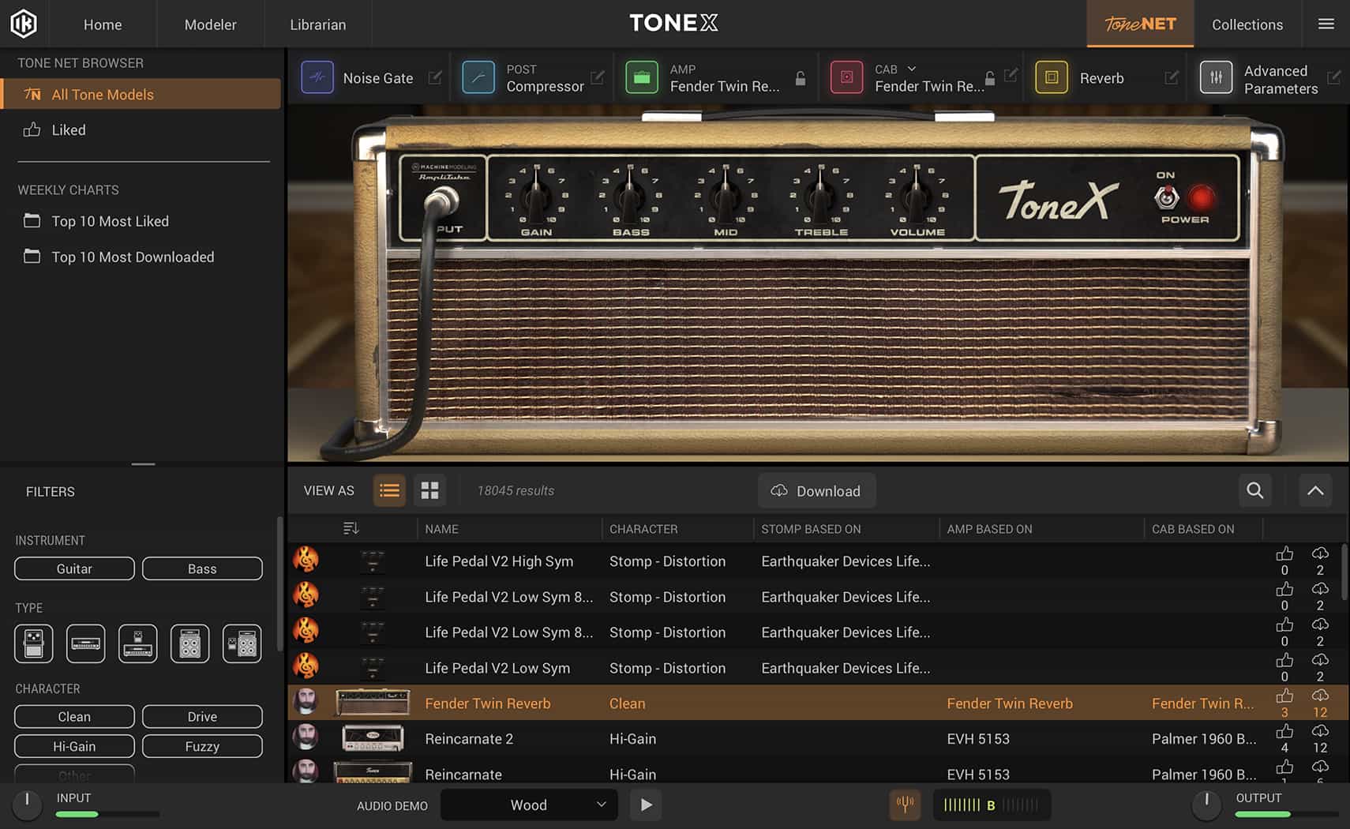Open the Librarian tab
The image size is (1350, 829).
pos(317,24)
